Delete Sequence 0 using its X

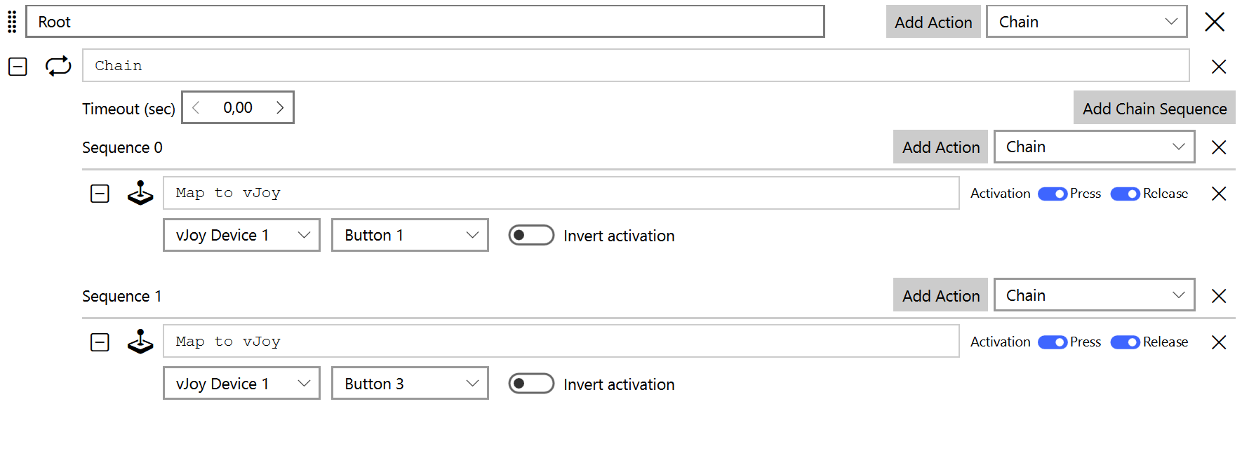[x=1218, y=147]
